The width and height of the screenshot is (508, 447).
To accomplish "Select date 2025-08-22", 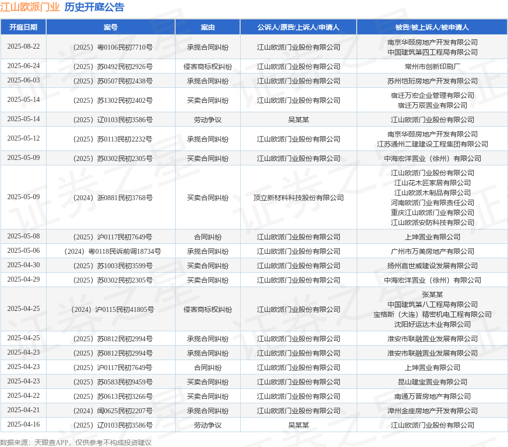I will click(23, 46).
